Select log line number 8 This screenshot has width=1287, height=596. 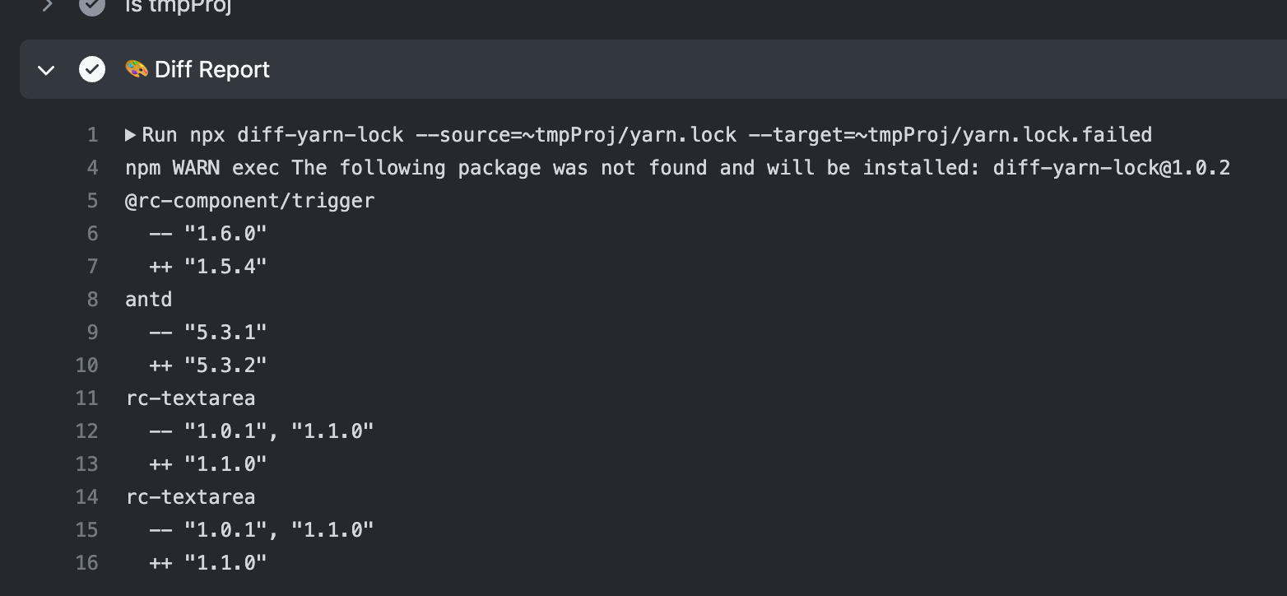[x=92, y=300]
